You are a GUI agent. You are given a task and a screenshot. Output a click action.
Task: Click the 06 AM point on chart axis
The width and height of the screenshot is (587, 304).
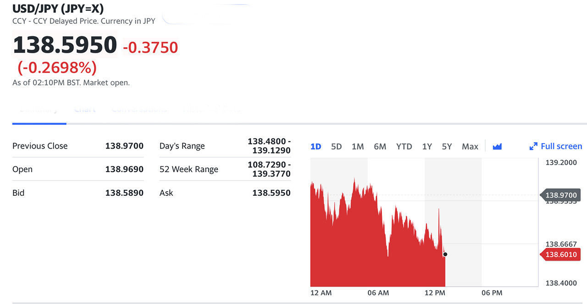point(378,293)
